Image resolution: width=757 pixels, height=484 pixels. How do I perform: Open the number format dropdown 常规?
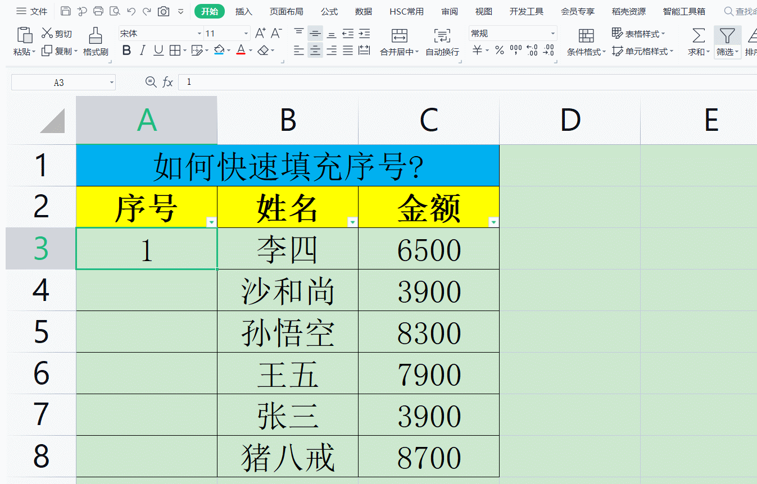[553, 34]
